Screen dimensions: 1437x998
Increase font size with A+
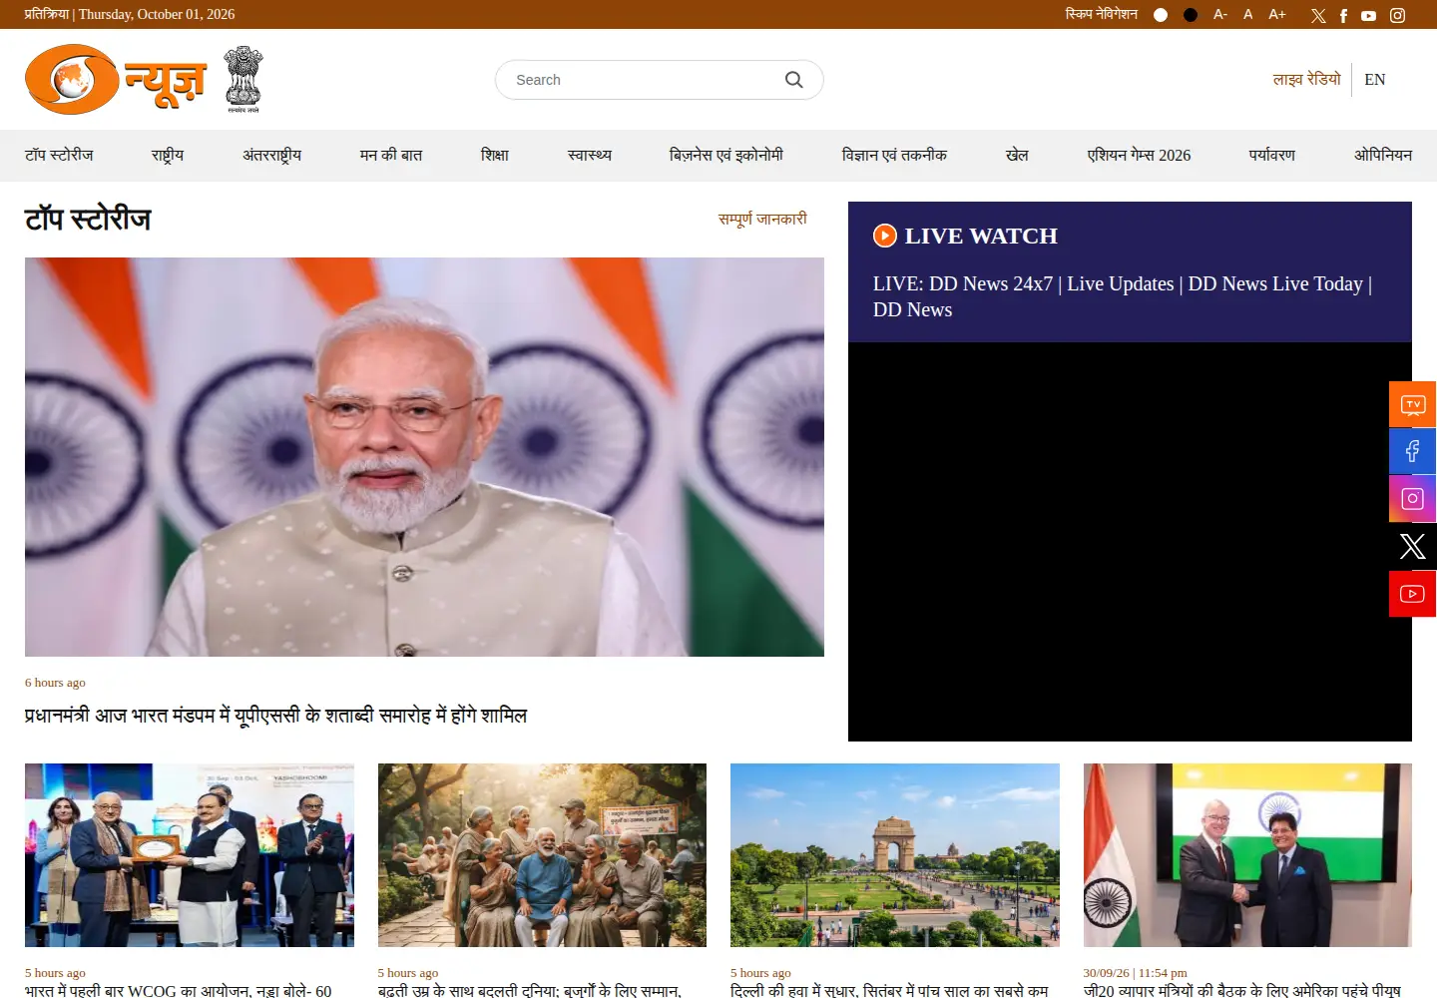click(1277, 15)
